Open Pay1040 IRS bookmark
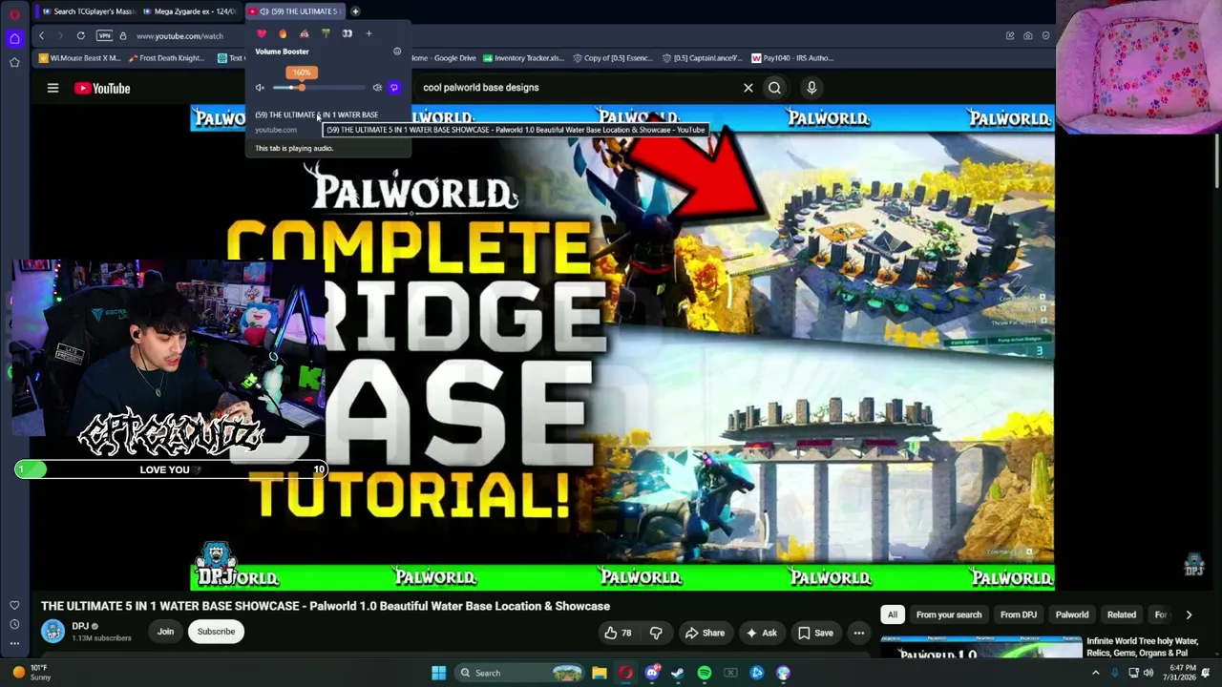 click(x=792, y=58)
